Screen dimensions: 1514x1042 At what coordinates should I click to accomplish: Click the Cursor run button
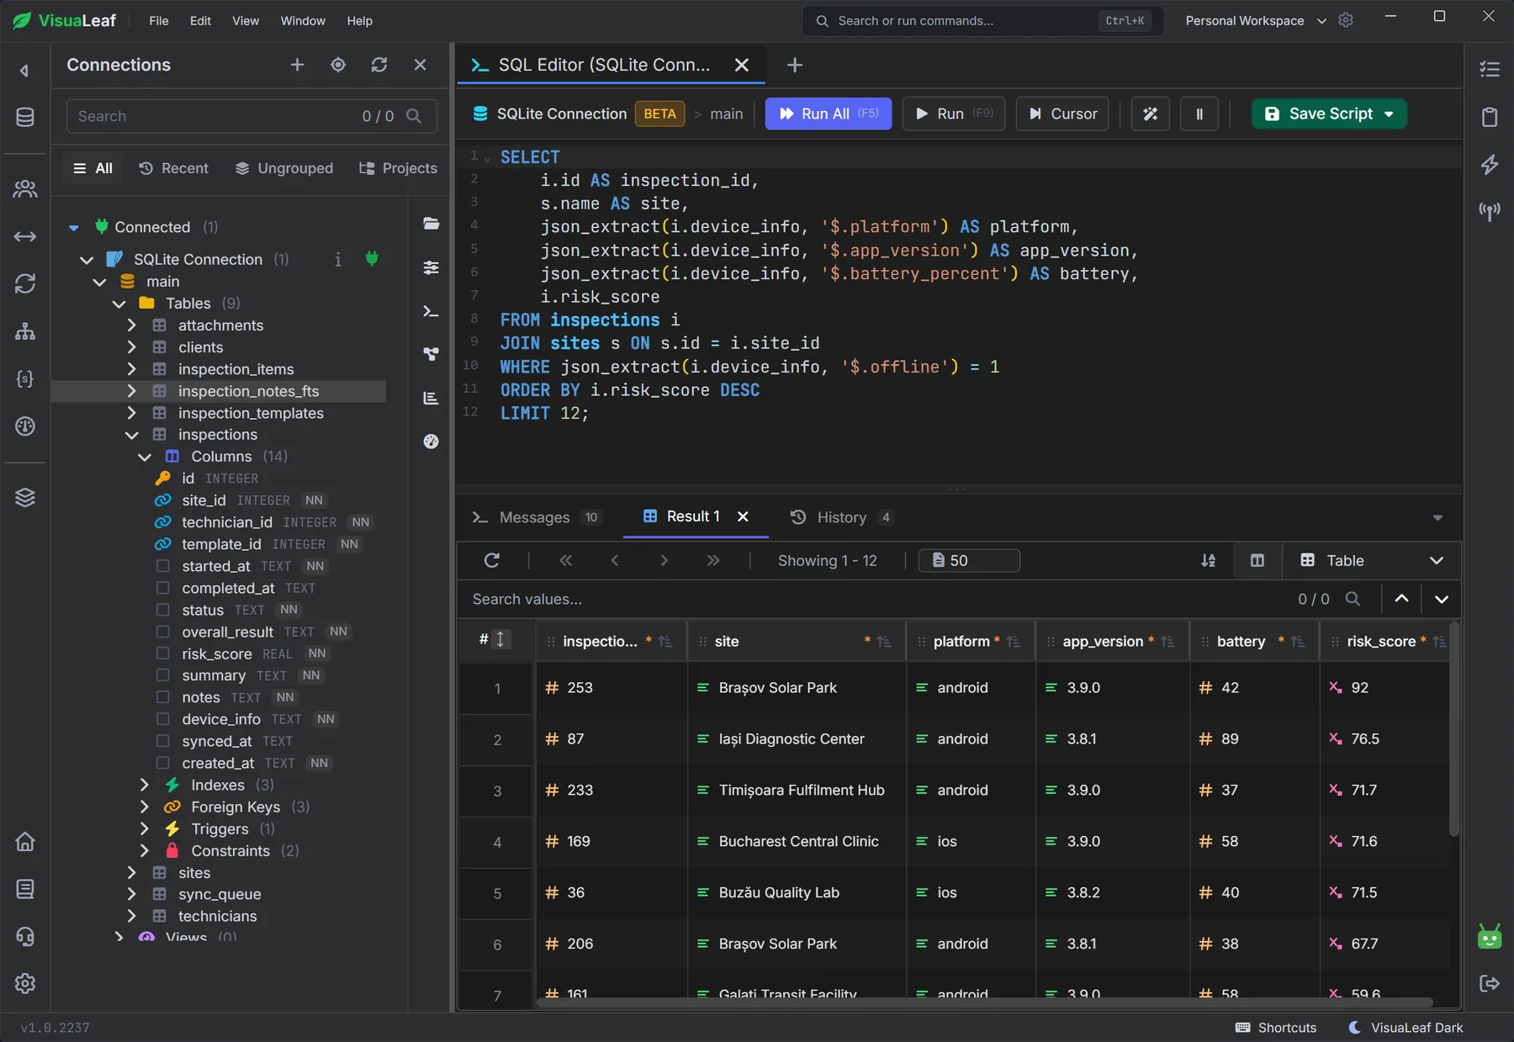pos(1062,114)
